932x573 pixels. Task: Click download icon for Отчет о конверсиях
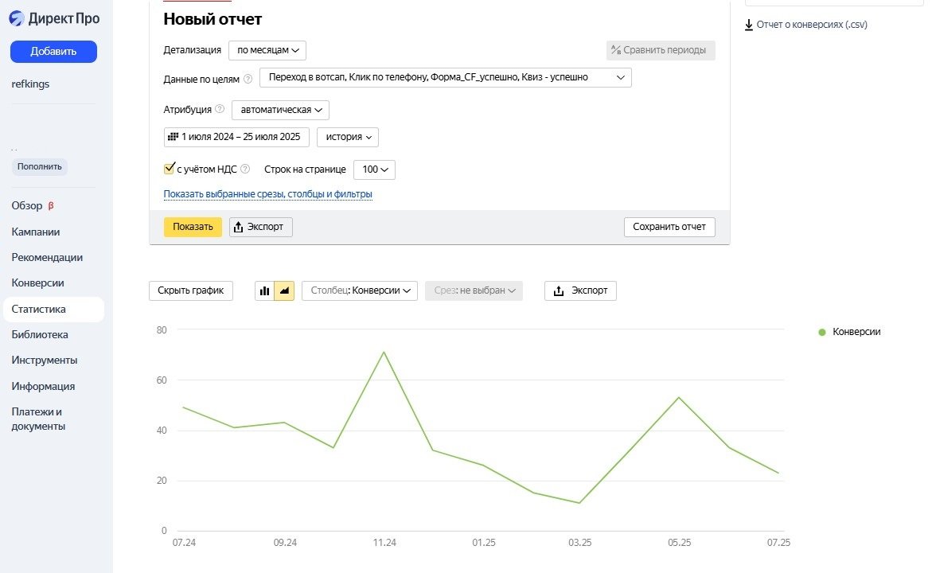tap(749, 25)
